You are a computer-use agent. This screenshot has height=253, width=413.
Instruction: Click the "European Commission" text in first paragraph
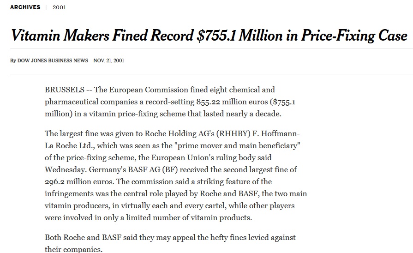click(x=141, y=90)
